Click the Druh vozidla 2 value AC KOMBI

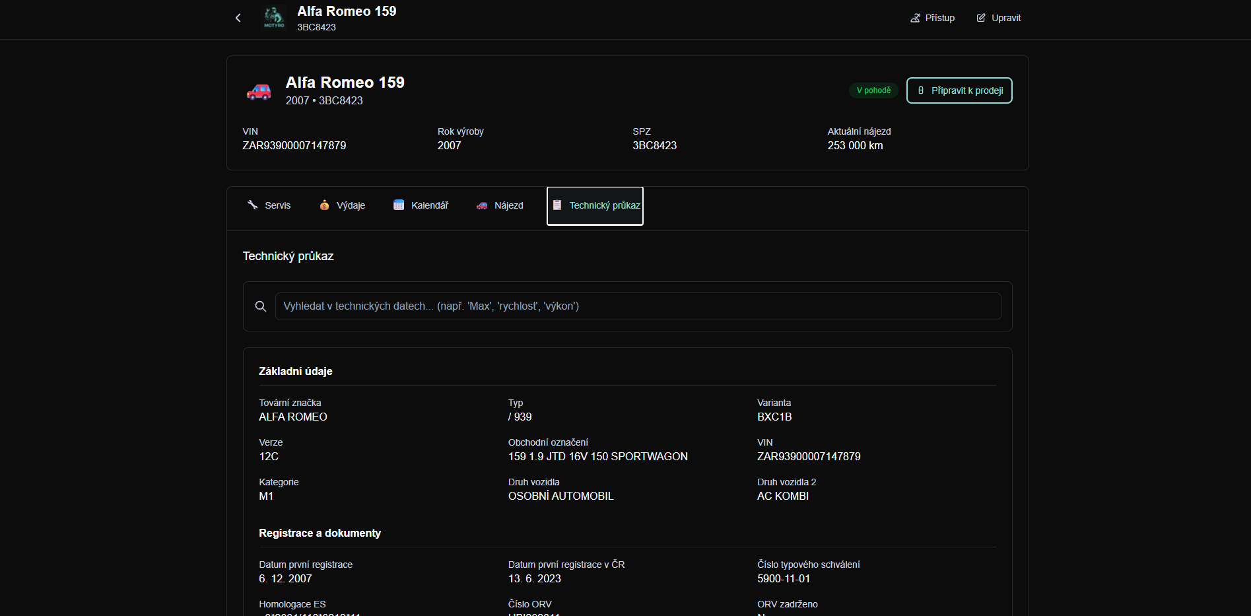(x=782, y=496)
